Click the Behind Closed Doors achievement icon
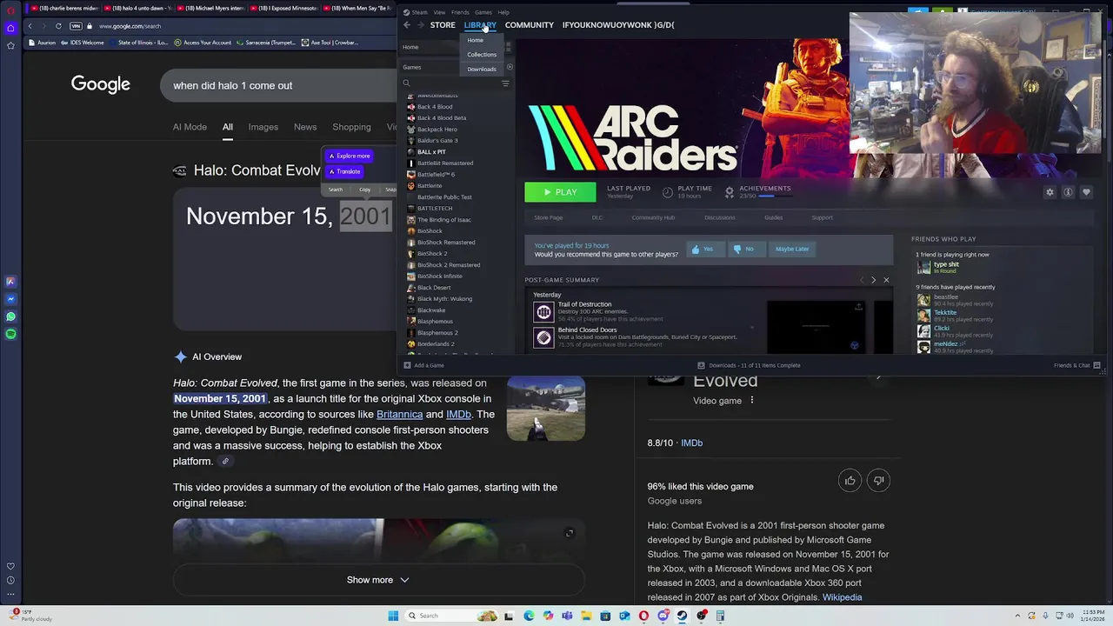Screen dimensions: 1113x626 click(543, 337)
